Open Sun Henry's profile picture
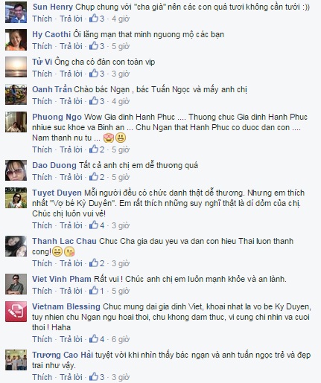This screenshot has height=383, width=321. pyautogui.click(x=16, y=13)
